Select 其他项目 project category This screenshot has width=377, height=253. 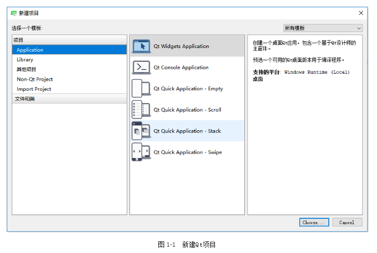(x=70, y=69)
